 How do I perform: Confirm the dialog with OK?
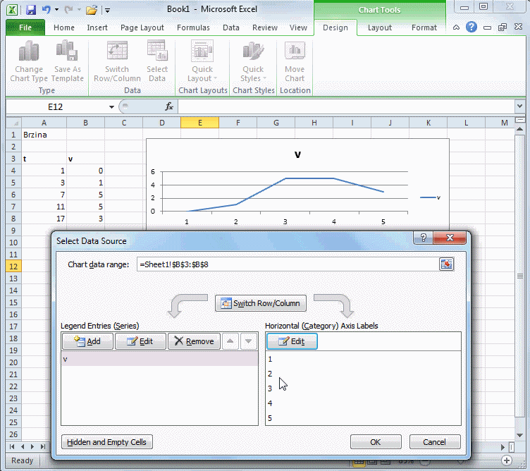pos(375,442)
